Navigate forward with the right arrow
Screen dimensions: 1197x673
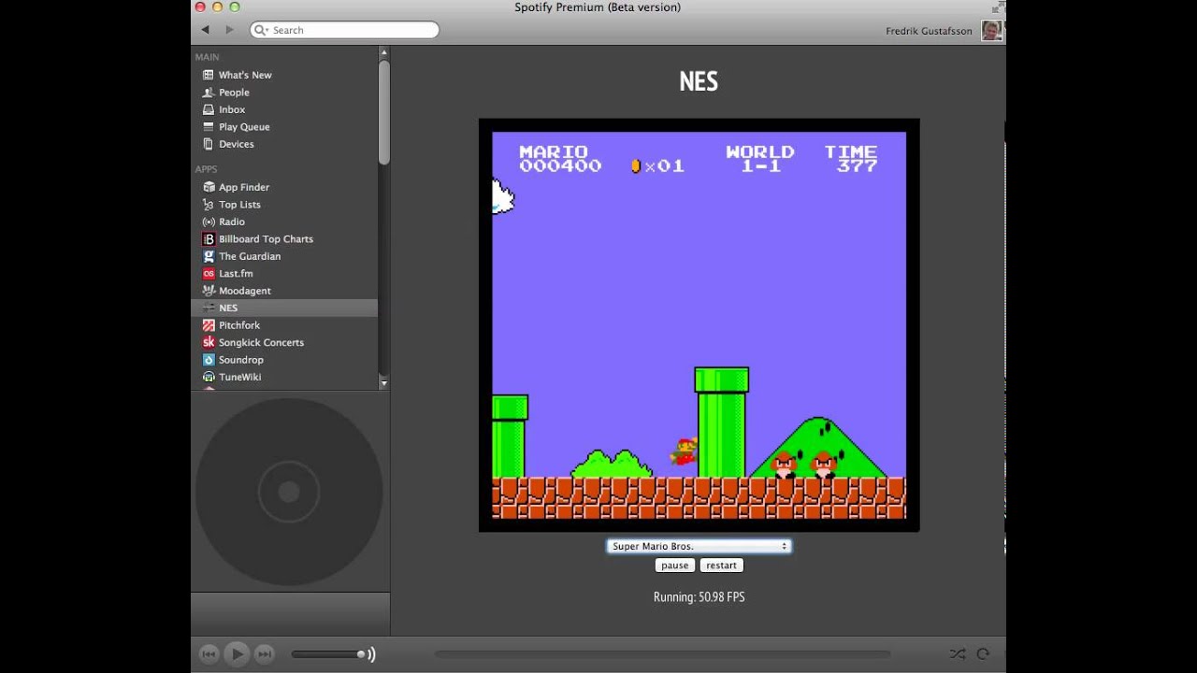click(x=229, y=30)
